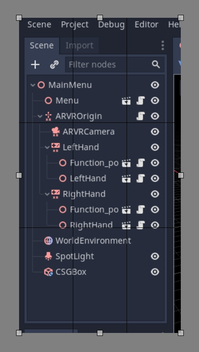Screen dimensions: 199x352
Task: Open the Debug menu
Action: tap(111, 25)
